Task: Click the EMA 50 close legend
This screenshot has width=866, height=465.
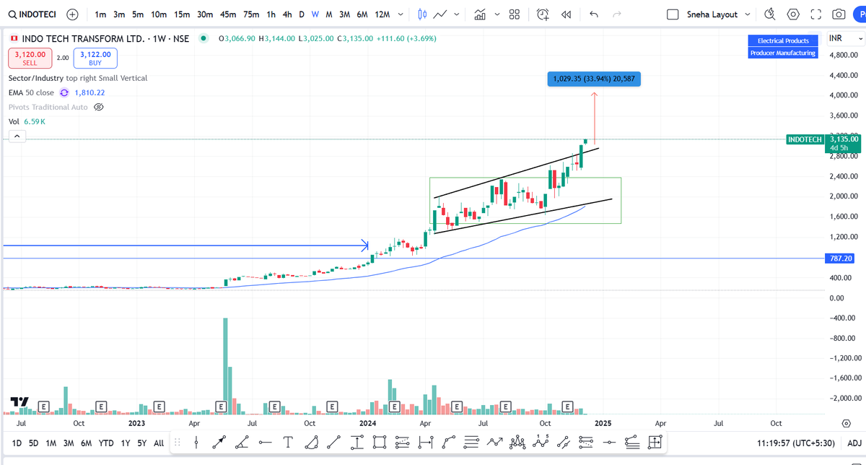Action: click(x=31, y=92)
